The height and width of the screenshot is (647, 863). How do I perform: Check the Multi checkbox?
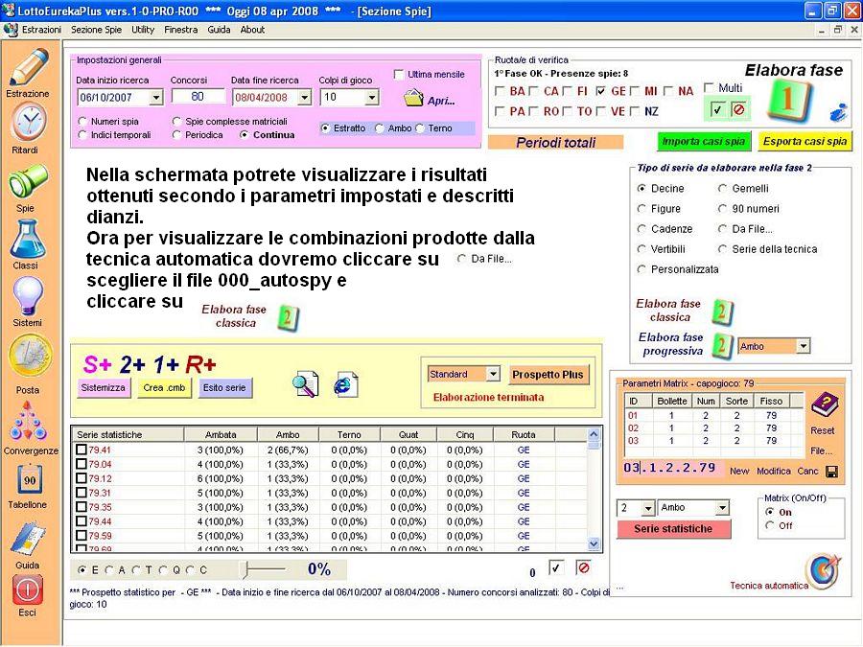coord(709,88)
